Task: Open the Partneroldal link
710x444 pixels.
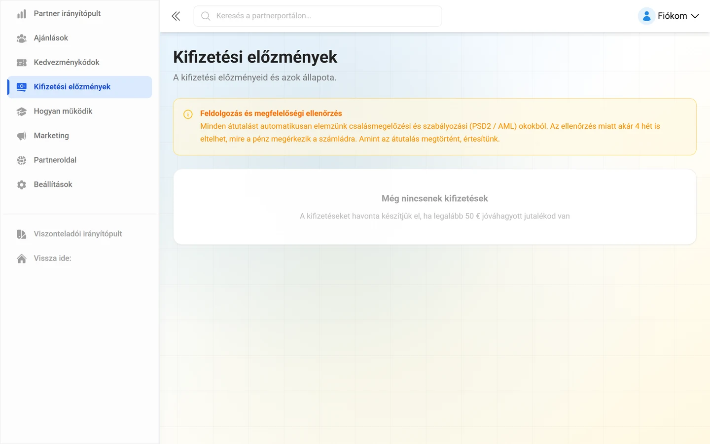Action: [x=79, y=160]
